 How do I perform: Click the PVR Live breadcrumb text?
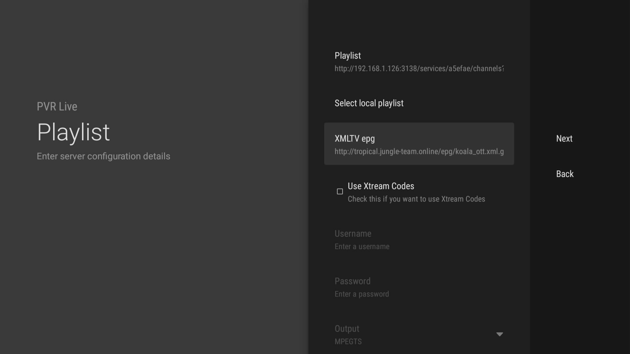click(x=57, y=107)
